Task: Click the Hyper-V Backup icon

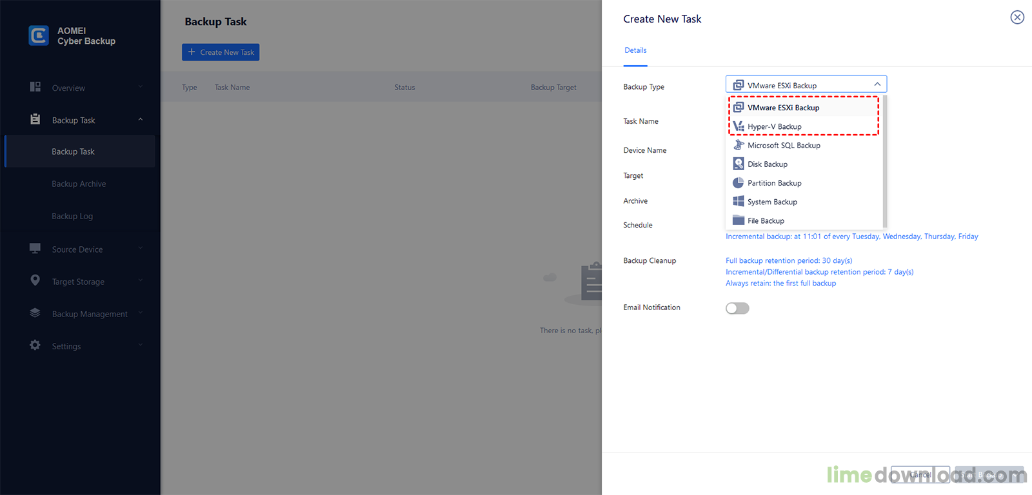Action: [739, 126]
